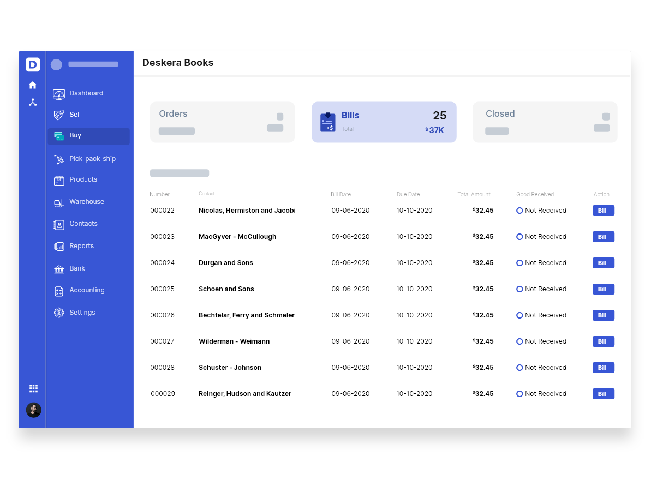Image resolution: width=651 pixels, height=480 pixels.
Task: Click Bill button for Durgan and Sons
Action: 604,262
